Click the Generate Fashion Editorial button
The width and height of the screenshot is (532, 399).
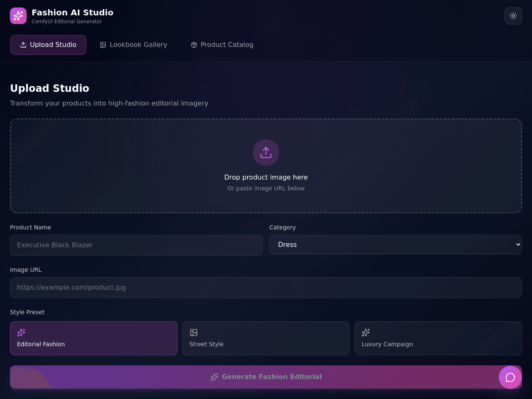[x=266, y=377]
